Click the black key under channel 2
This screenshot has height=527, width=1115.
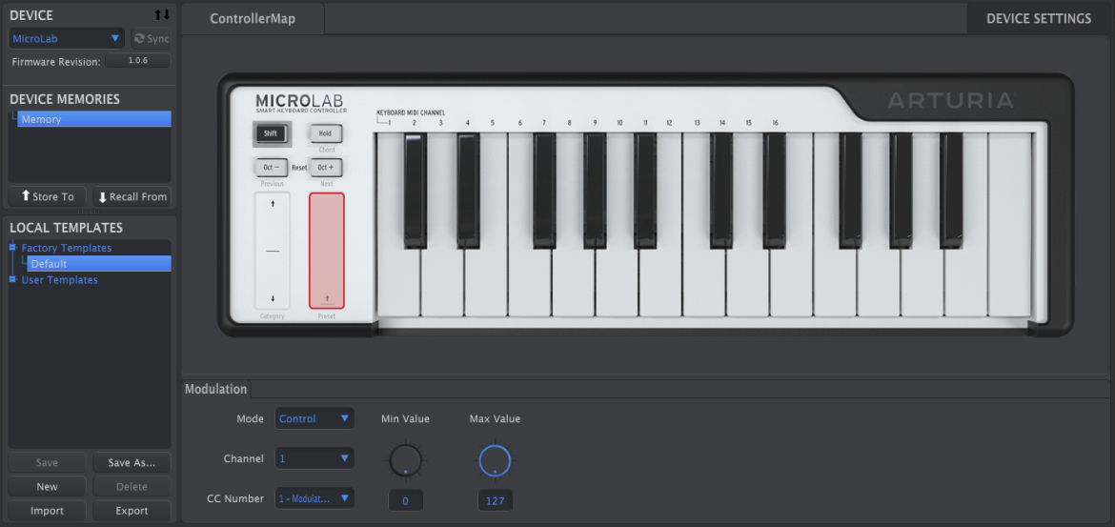point(416,190)
